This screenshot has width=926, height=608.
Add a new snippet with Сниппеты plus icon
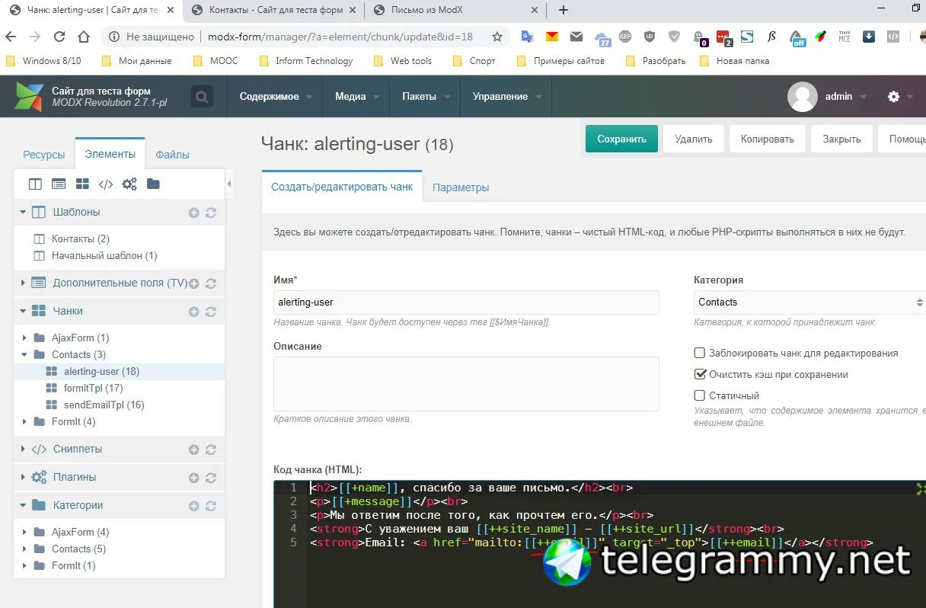point(193,450)
